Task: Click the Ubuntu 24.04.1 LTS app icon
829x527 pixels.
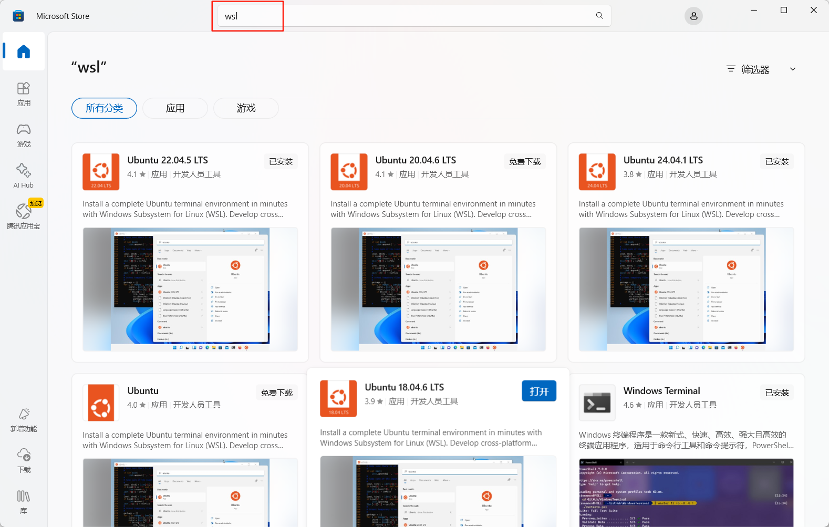Action: click(597, 172)
